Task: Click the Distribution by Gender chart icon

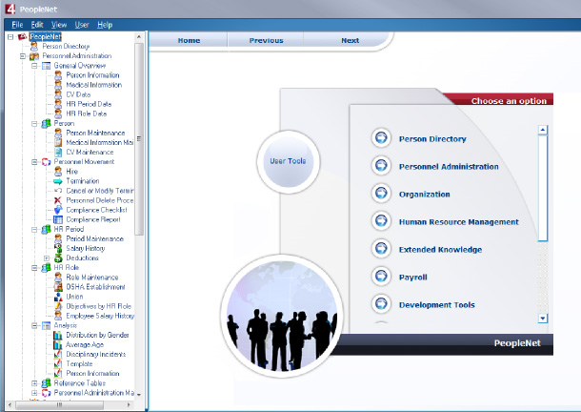Action: [58, 335]
